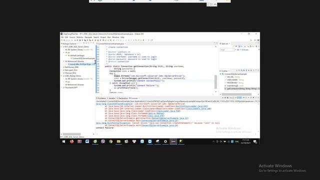
Task: Open the Navigate menu
Action: point(88,37)
